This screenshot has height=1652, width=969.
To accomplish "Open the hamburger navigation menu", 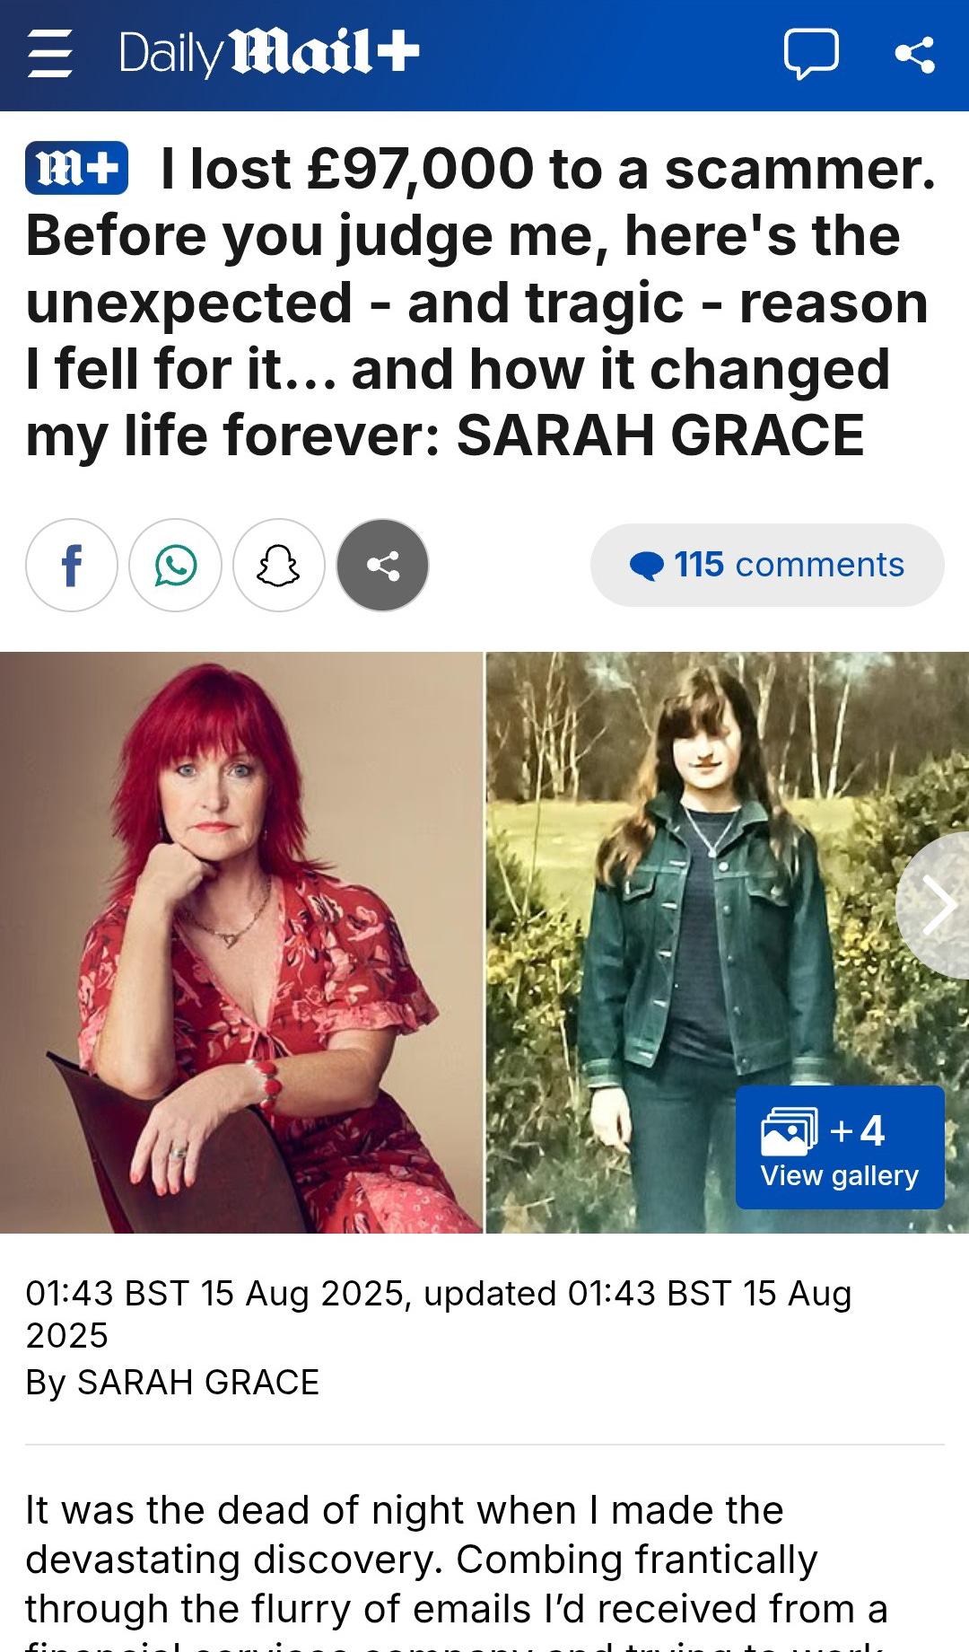I will 50,53.
